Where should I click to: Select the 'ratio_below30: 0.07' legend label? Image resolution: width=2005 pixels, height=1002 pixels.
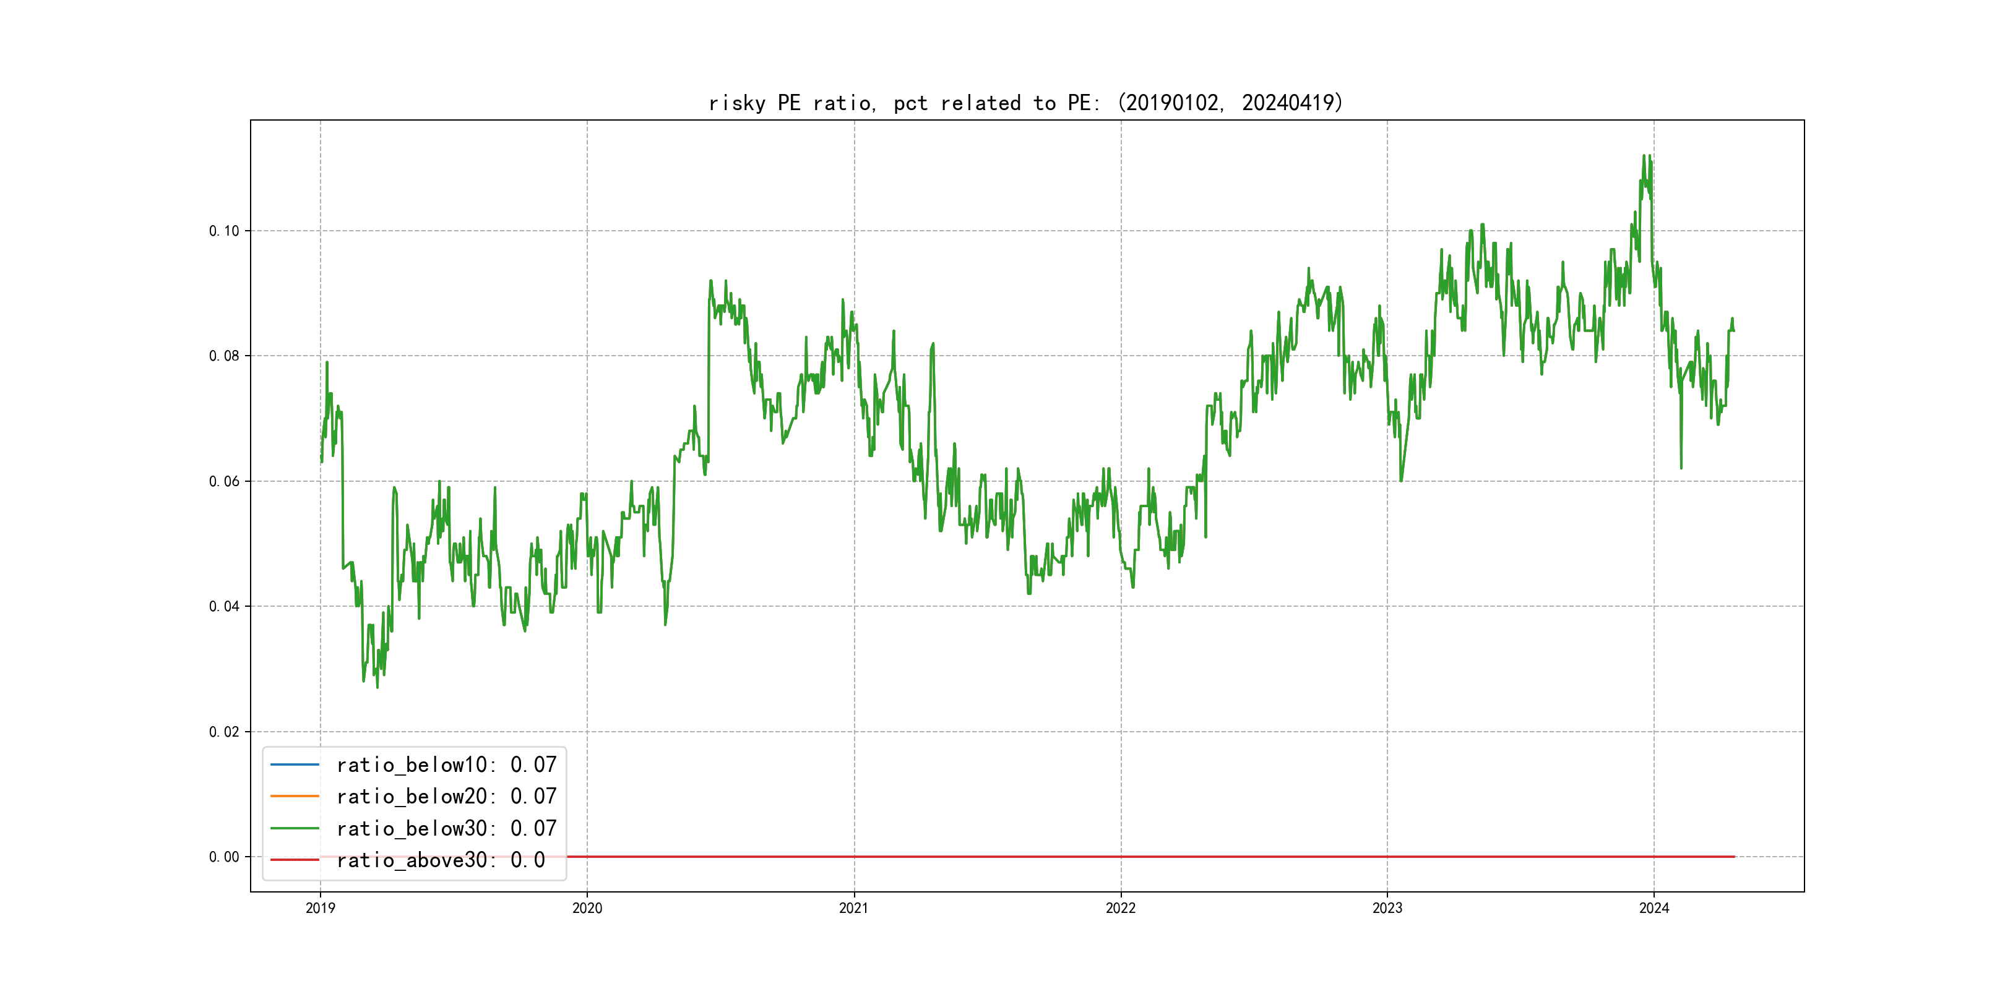(x=446, y=829)
